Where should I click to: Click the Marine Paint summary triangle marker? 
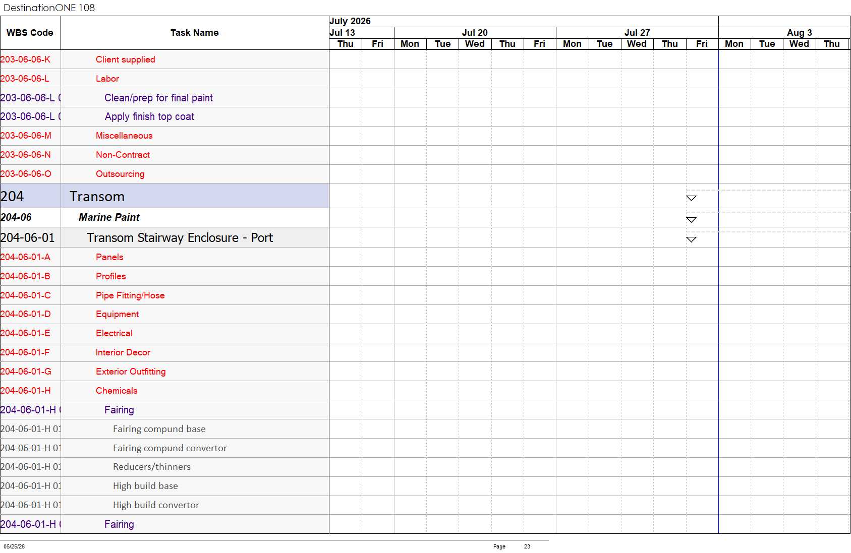[x=691, y=220]
